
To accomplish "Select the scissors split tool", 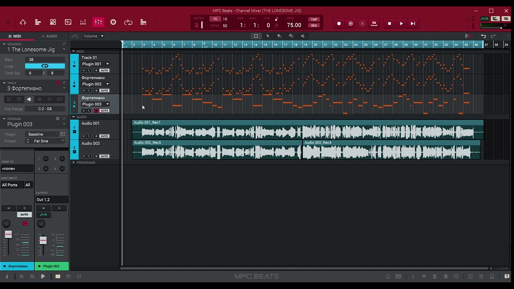I will [291, 36].
